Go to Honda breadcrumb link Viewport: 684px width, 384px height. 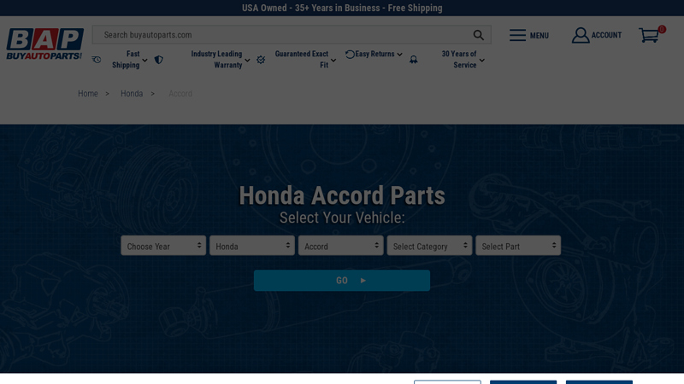(132, 94)
